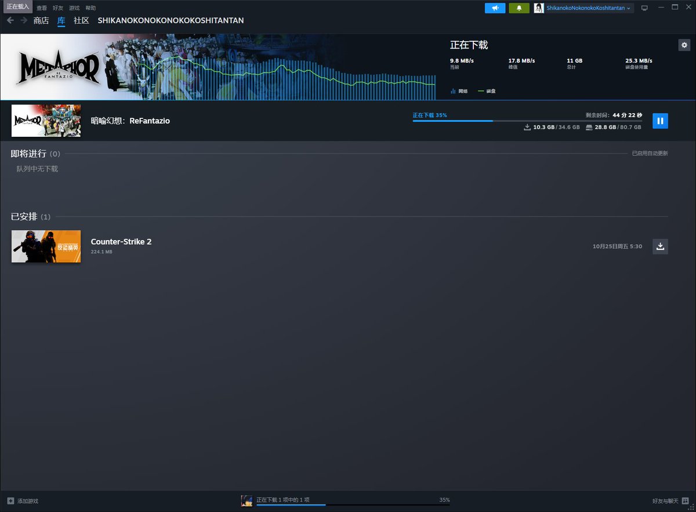The image size is (696, 512).
Task: Start Counter-Strike 2 download now
Action: click(660, 246)
